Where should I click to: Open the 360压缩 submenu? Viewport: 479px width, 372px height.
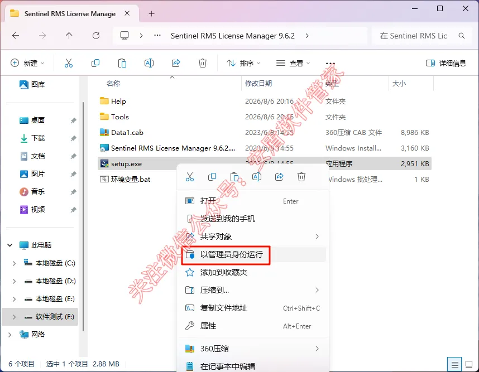click(x=253, y=349)
